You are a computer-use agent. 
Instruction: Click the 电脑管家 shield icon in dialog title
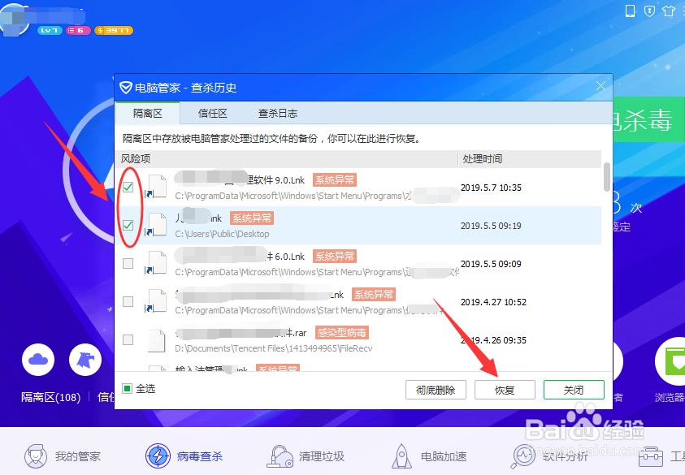coord(126,87)
